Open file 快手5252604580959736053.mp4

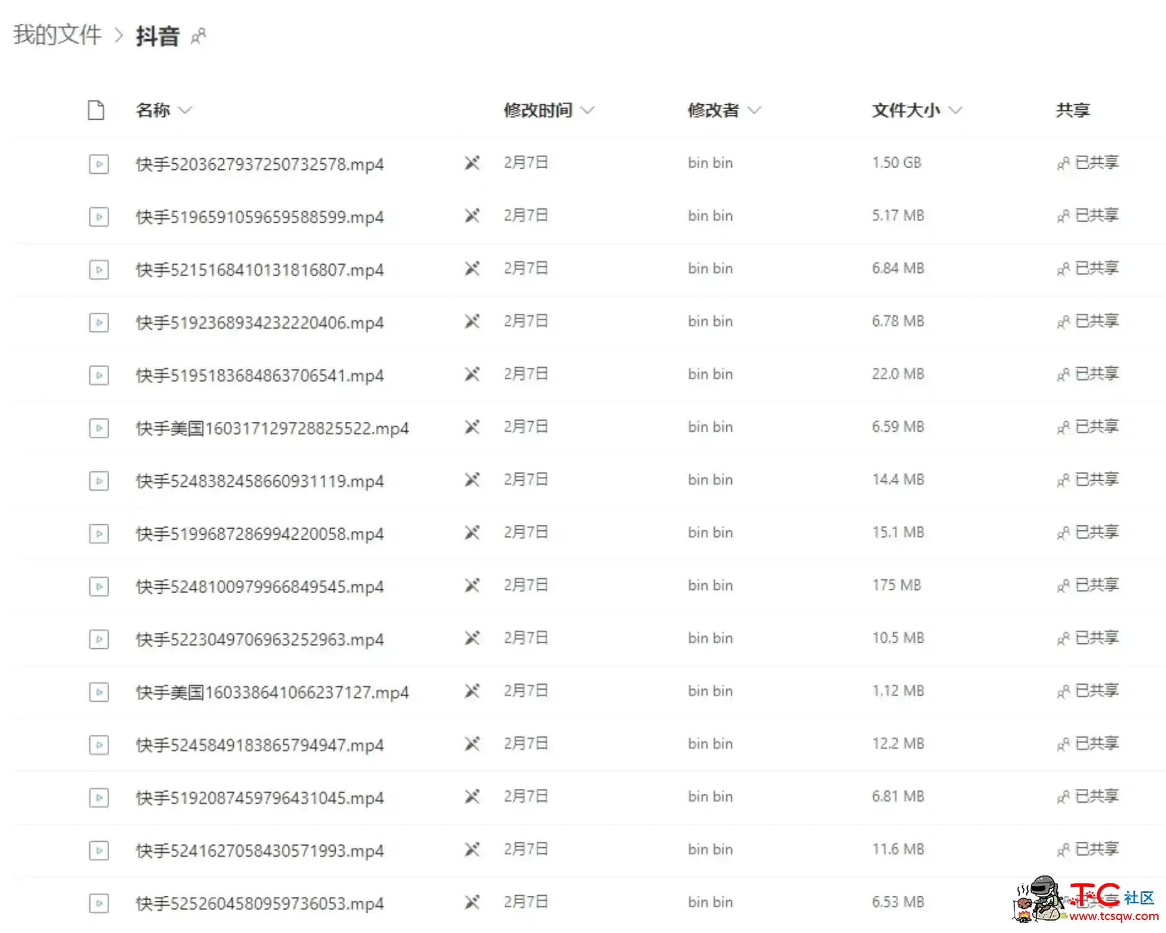[260, 903]
